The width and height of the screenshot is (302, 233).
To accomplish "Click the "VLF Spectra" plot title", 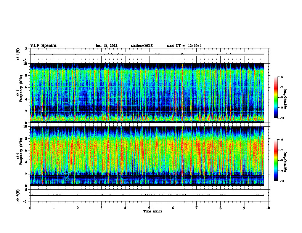I will click(x=43, y=46).
